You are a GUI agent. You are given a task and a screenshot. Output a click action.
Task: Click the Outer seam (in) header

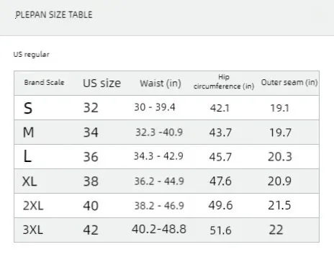(289, 82)
